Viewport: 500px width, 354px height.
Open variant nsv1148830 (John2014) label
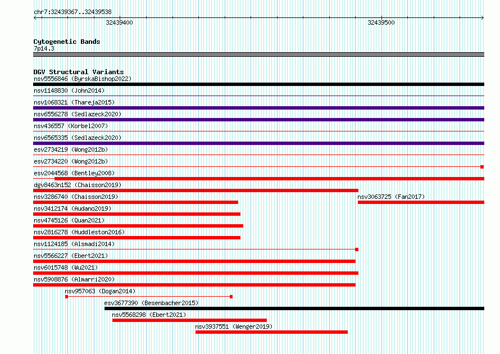click(69, 90)
